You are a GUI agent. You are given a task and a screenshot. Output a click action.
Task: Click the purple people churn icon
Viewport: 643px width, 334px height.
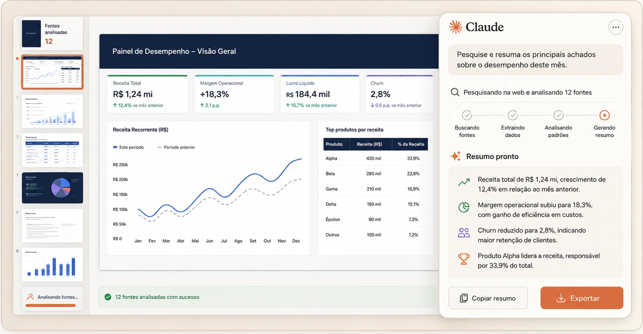pyautogui.click(x=464, y=233)
